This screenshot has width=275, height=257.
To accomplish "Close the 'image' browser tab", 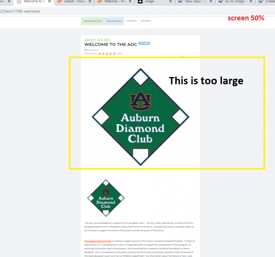I will pos(170,2).
